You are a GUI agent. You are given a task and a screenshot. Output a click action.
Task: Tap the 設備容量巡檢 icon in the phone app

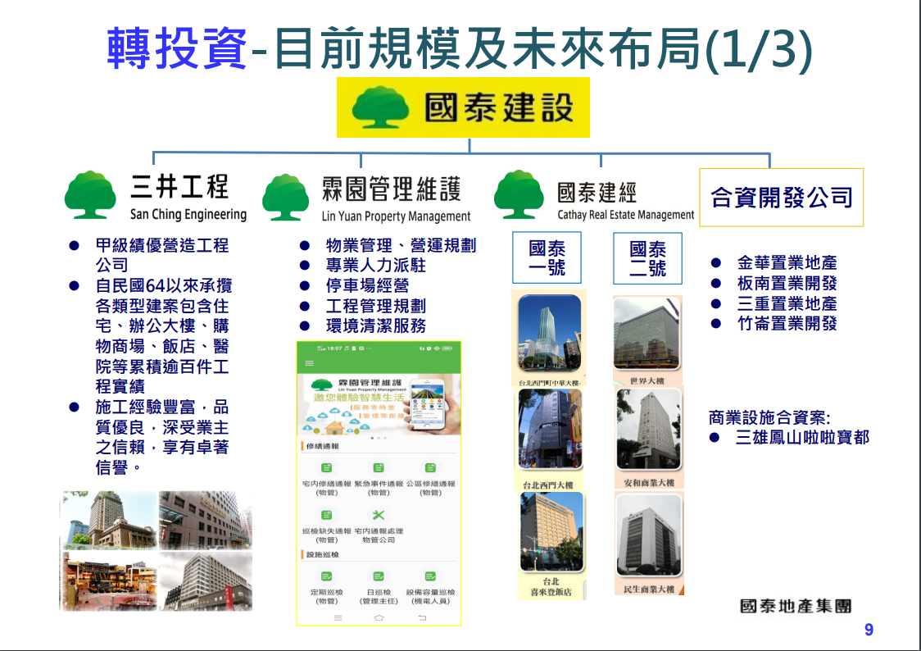coord(430,576)
